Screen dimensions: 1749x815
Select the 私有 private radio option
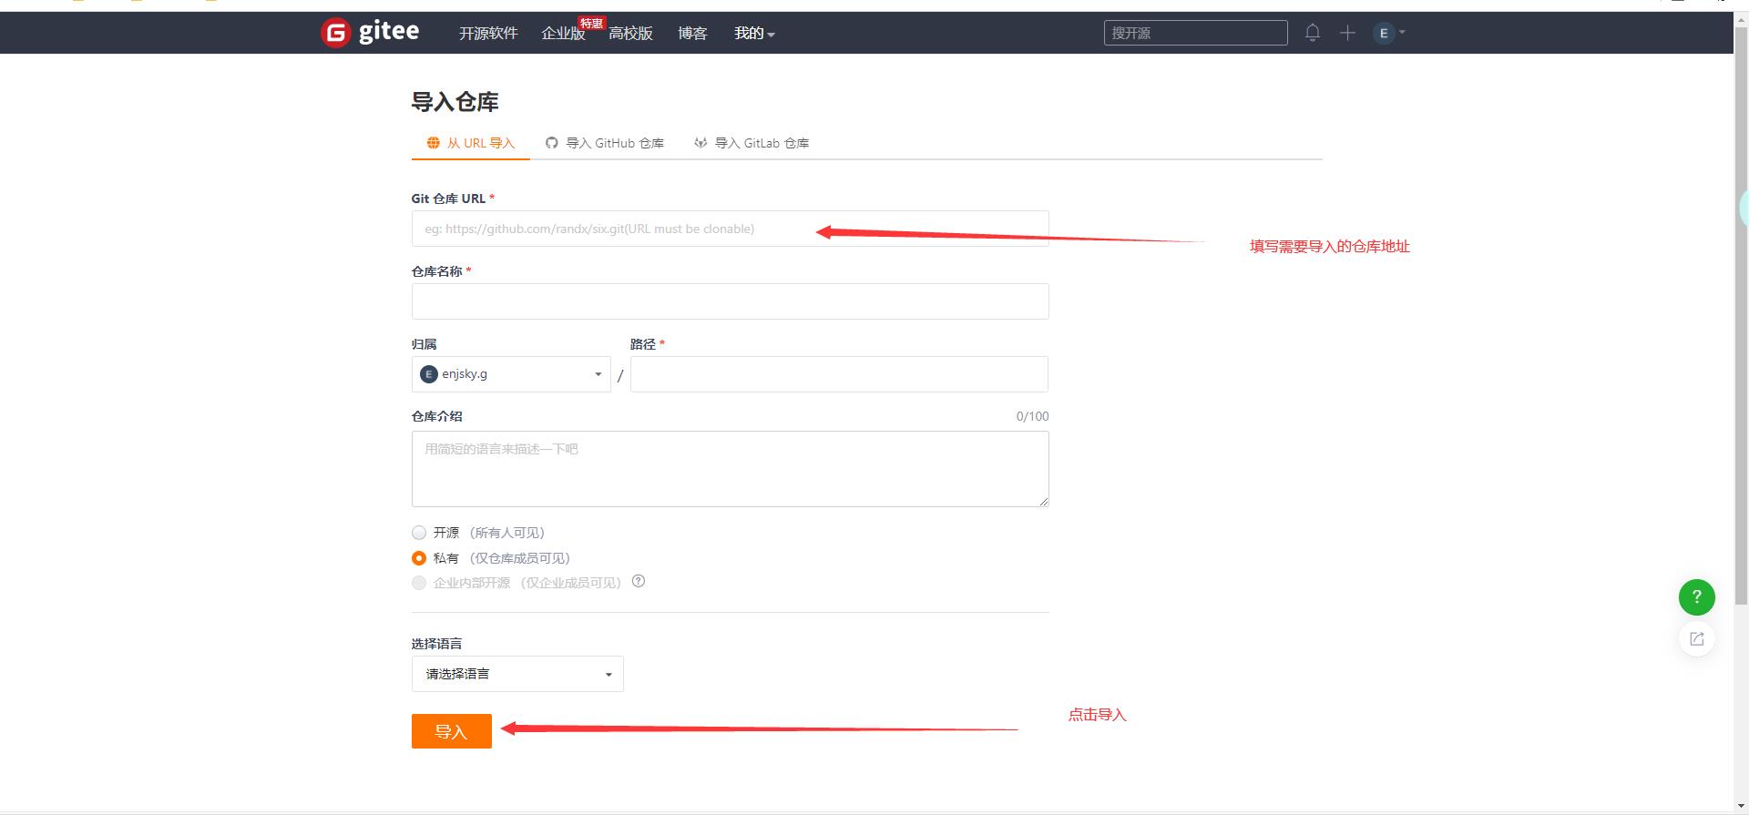click(x=419, y=558)
